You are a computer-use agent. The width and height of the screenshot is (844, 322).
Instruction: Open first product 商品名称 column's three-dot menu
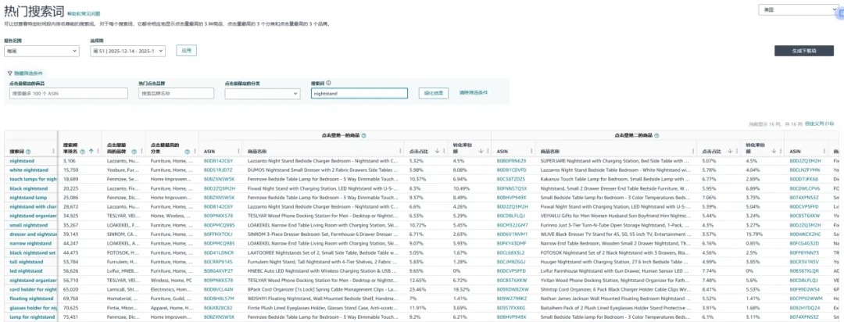click(400, 152)
